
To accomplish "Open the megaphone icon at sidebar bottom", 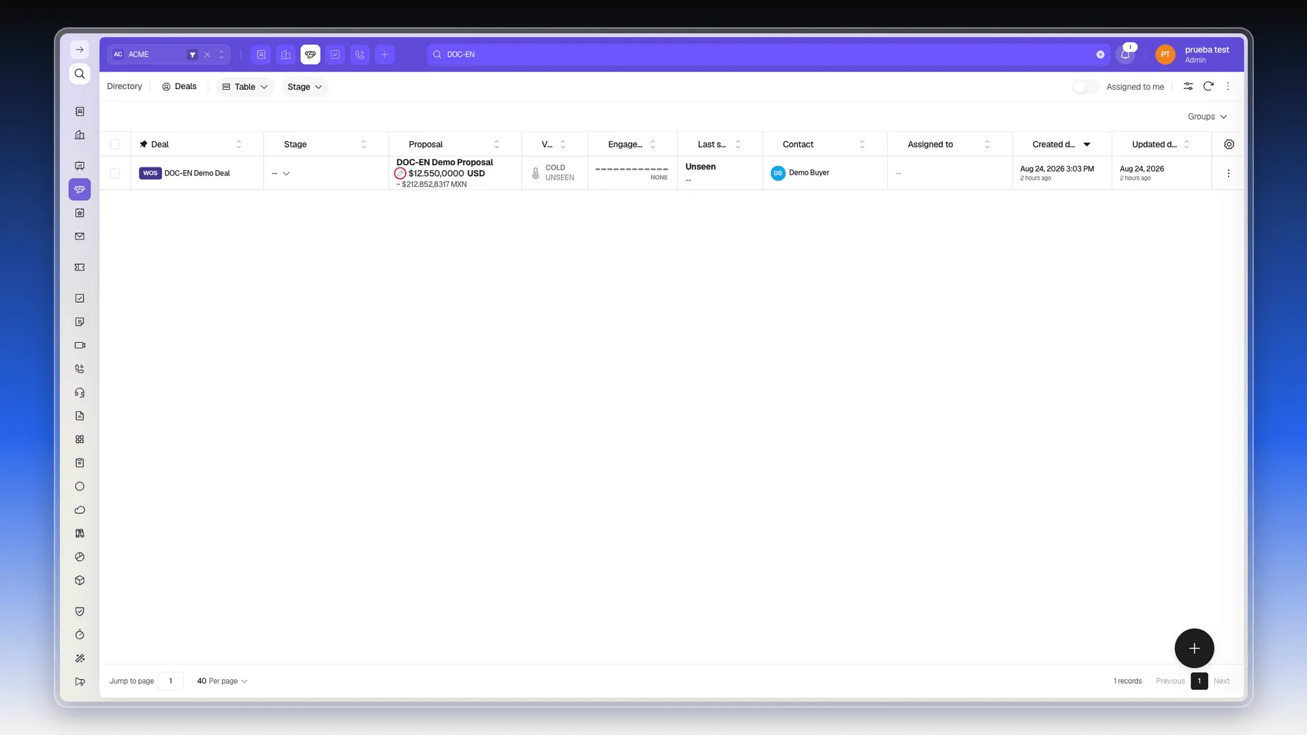I will coord(80,681).
